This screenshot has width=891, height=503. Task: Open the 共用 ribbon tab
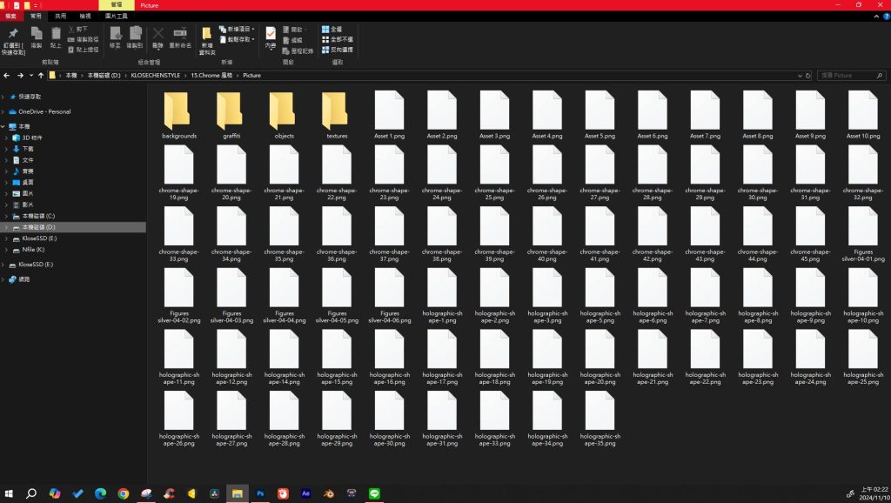[60, 16]
